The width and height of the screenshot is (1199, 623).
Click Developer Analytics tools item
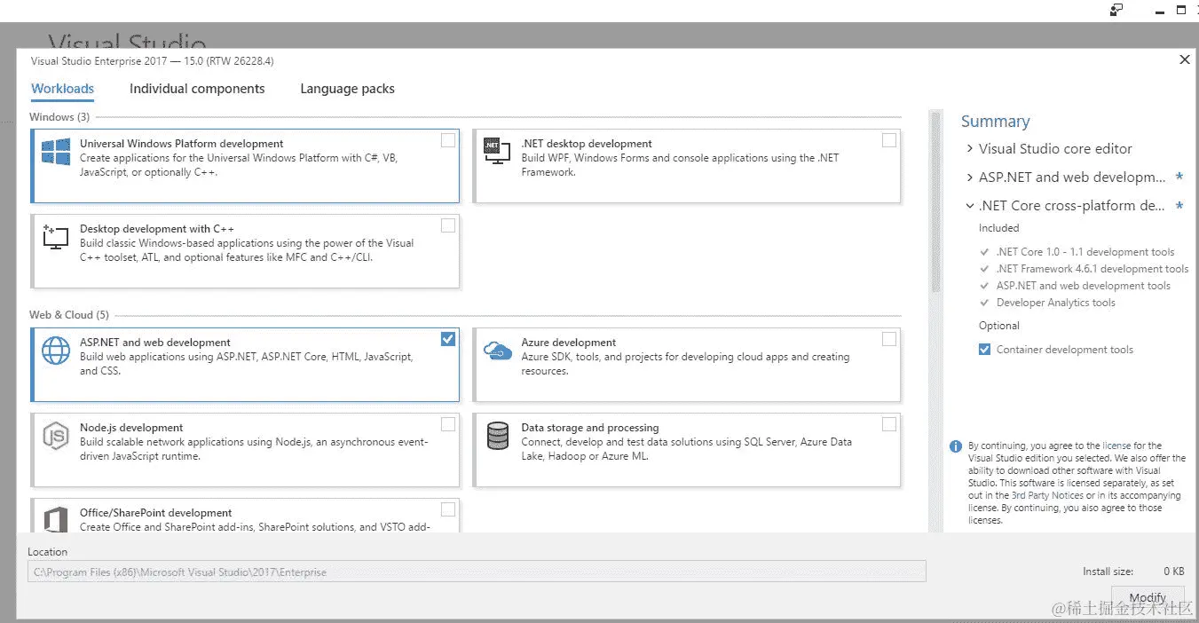(1056, 303)
